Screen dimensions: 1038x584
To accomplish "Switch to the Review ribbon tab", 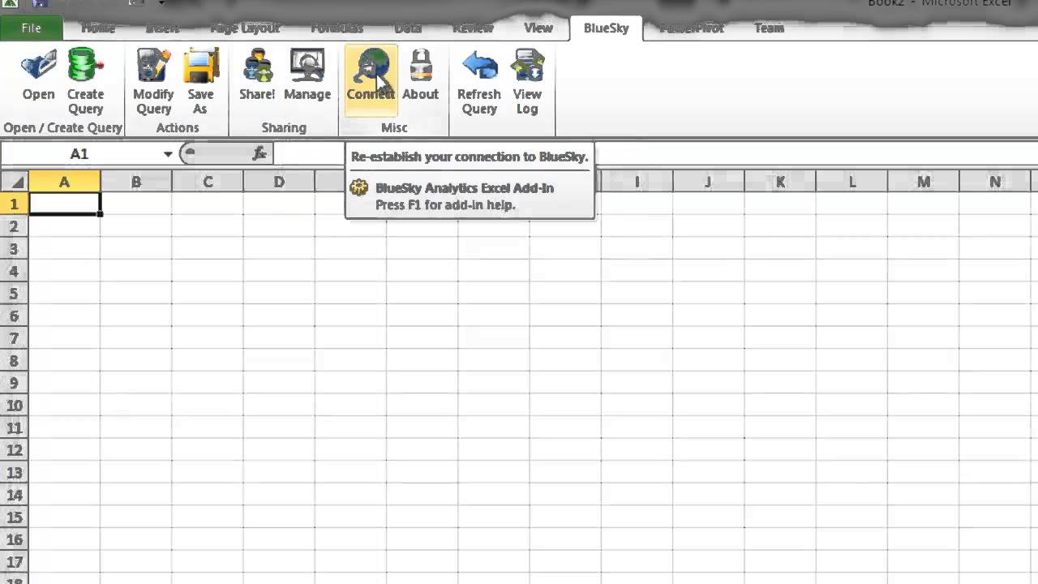I will [x=473, y=28].
